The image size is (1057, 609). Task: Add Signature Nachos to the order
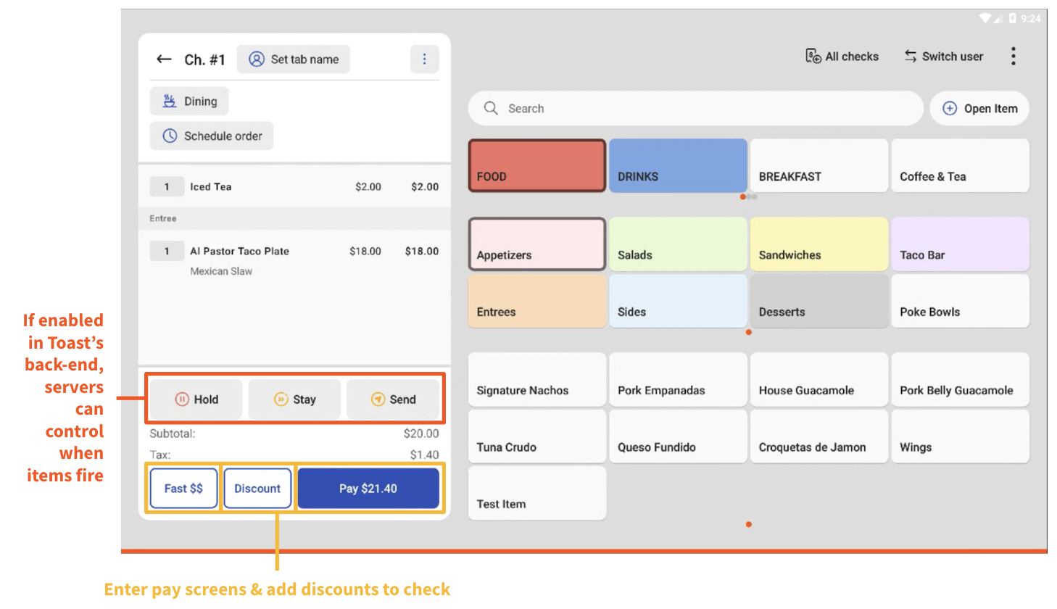pyautogui.click(x=536, y=379)
